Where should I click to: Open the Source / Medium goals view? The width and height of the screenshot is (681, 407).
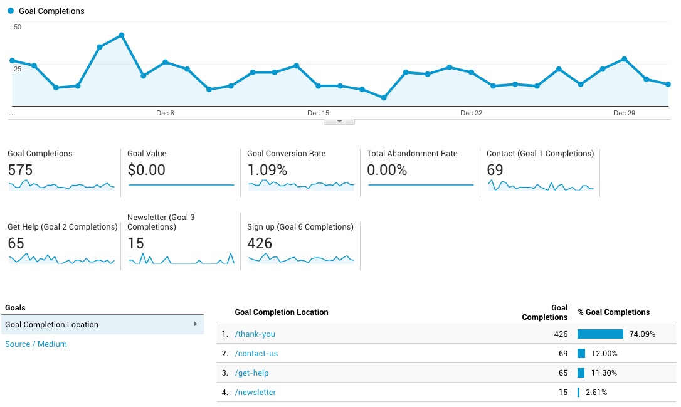36,344
